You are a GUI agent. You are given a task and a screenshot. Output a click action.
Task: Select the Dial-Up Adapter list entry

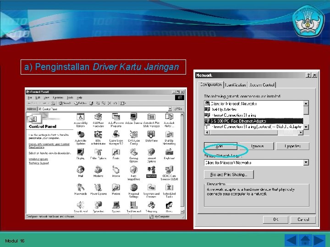click(220, 109)
